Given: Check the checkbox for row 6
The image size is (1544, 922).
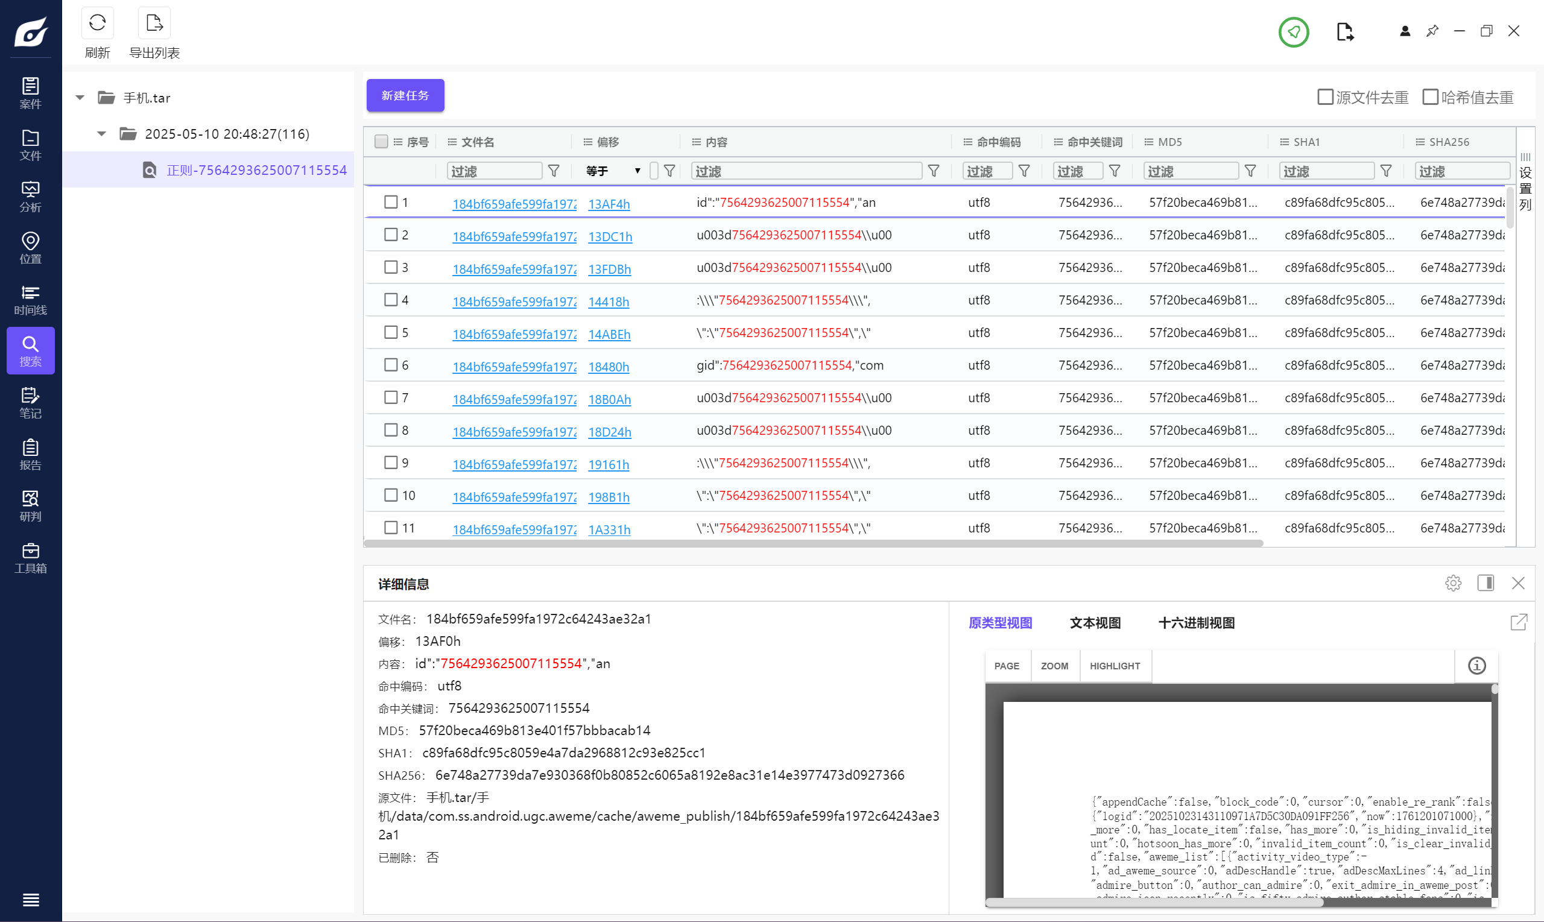Looking at the screenshot, I should pos(390,365).
